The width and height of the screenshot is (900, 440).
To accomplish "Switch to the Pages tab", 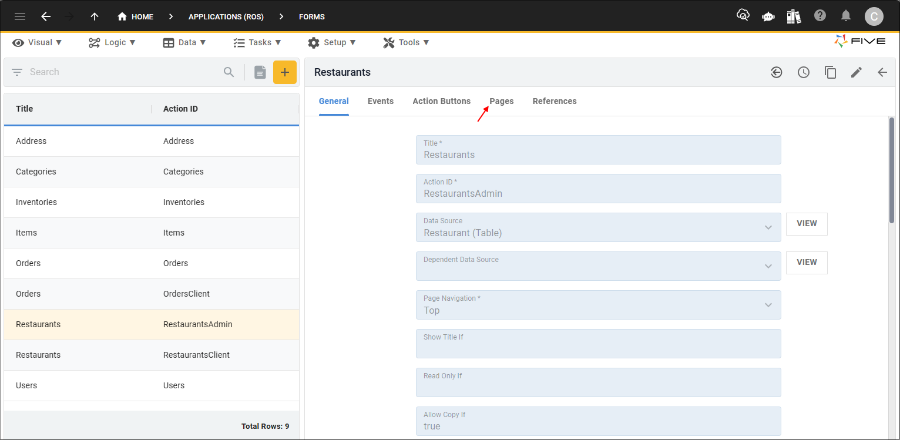I will (502, 101).
